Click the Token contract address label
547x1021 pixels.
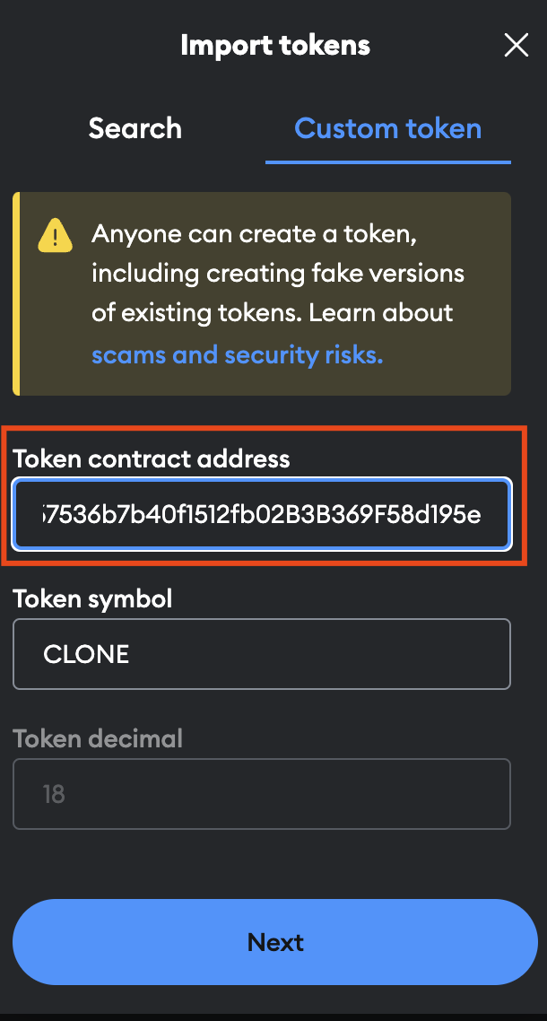tap(151, 459)
